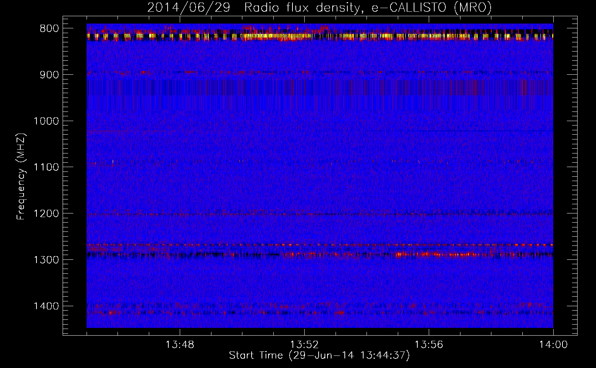Click the '13:48' time axis label
The width and height of the screenshot is (596, 368).
[x=180, y=345]
